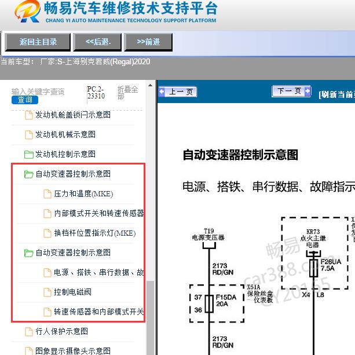Collapse the first 自动变速器控制示意图 folder icon

29,174
